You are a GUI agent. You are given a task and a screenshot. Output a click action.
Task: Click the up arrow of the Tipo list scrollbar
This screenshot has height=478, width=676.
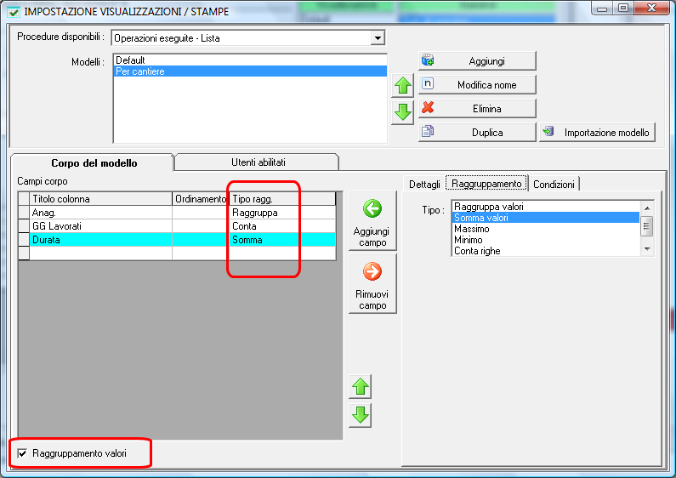647,208
